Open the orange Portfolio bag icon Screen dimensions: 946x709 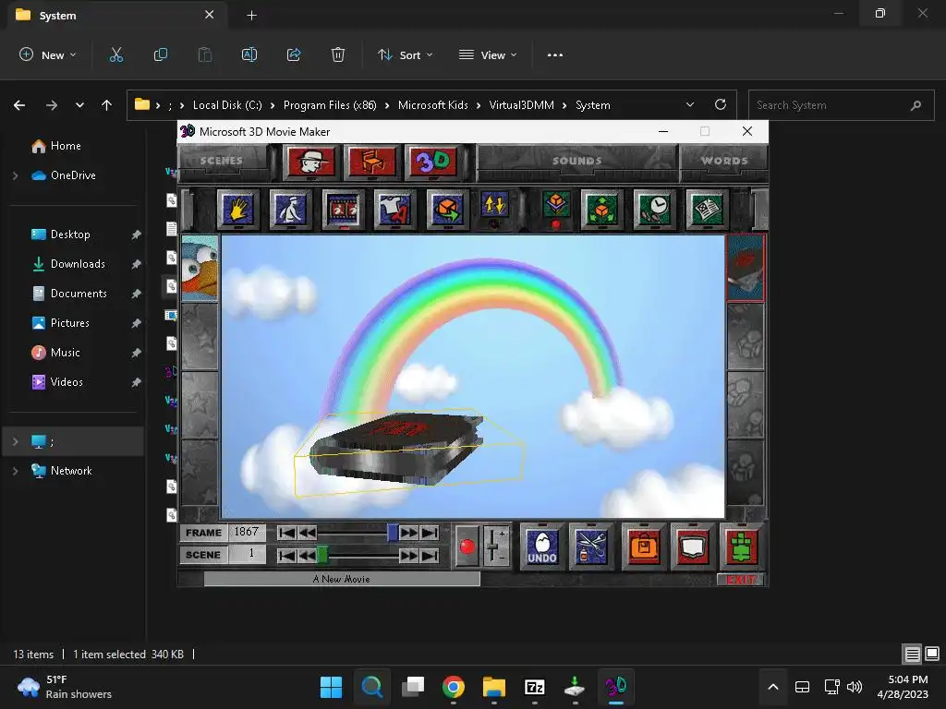(644, 547)
